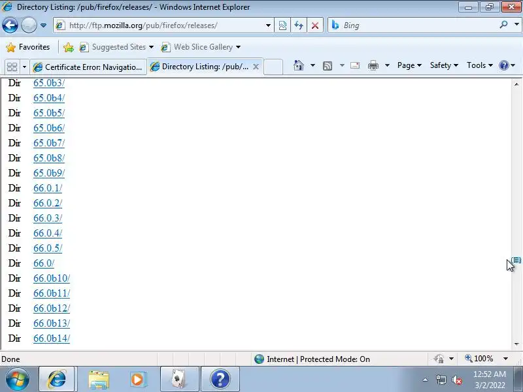This screenshot has width=523, height=392.
Task: Print the page with the printer icon
Action: click(x=373, y=65)
